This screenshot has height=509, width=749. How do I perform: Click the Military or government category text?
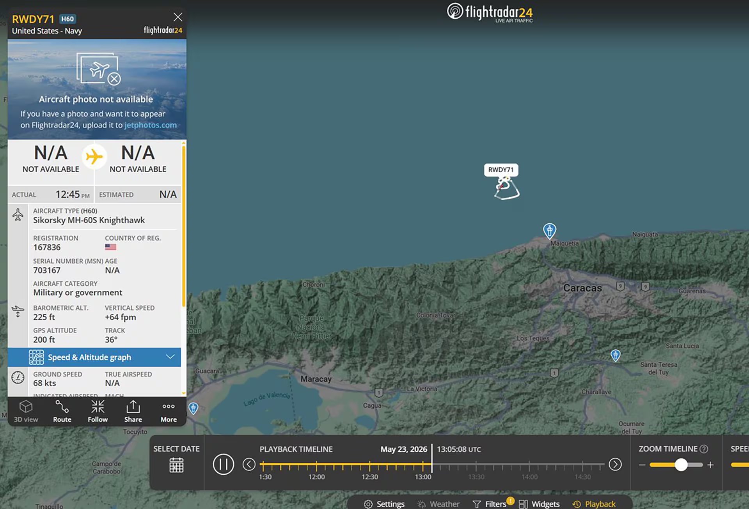click(x=78, y=293)
